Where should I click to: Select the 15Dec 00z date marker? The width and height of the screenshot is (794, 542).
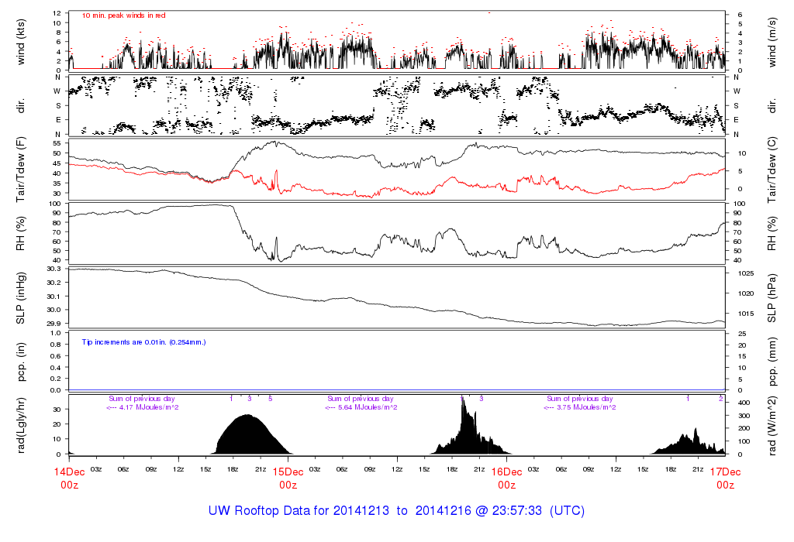pos(288,478)
